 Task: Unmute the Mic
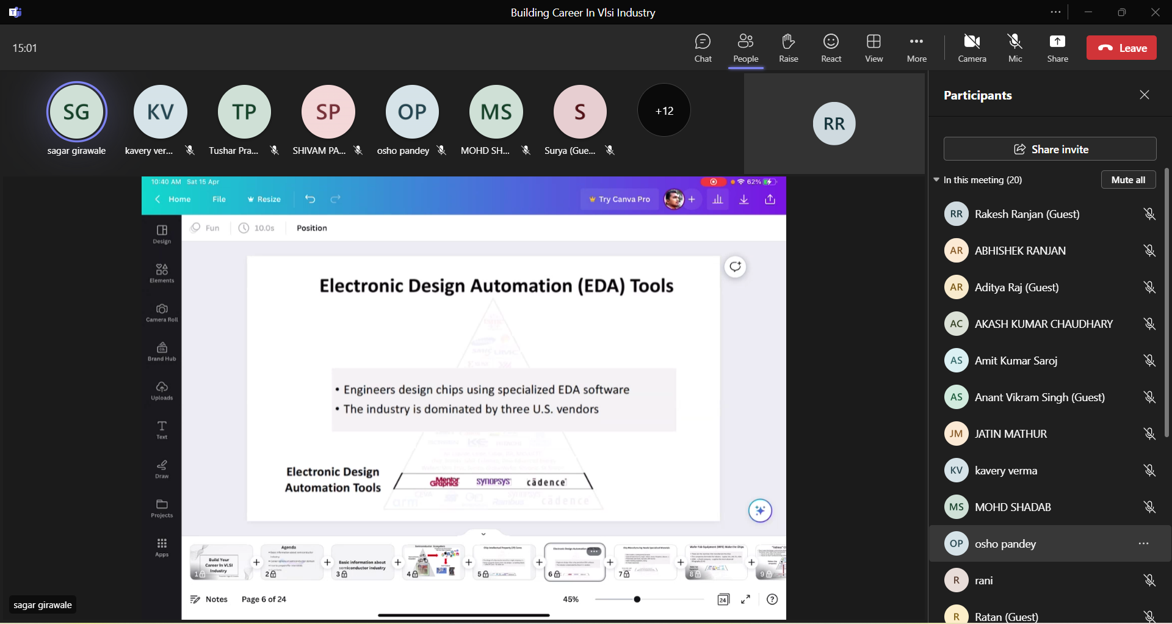click(1015, 48)
